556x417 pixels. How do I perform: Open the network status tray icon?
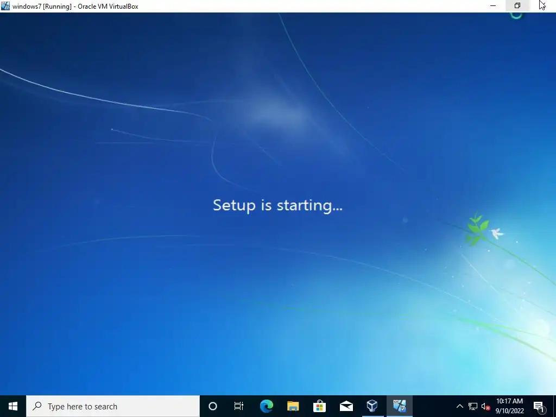pos(473,406)
